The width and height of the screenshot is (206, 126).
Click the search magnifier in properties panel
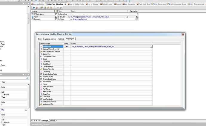click(27, 78)
